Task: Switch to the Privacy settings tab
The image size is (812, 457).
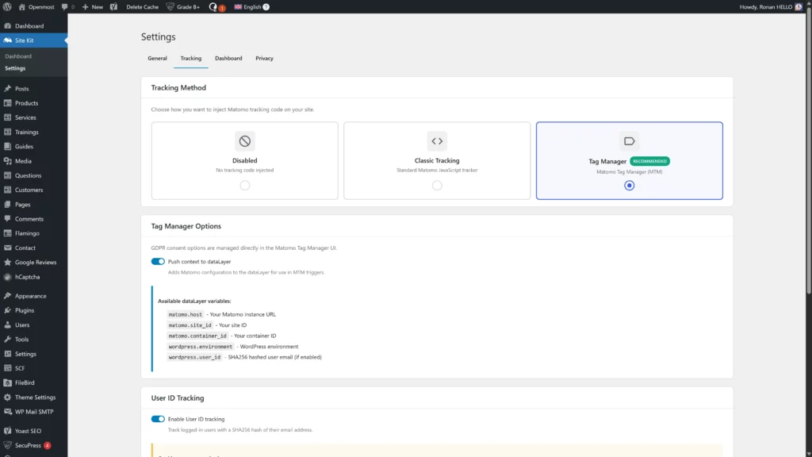Action: 264,58
